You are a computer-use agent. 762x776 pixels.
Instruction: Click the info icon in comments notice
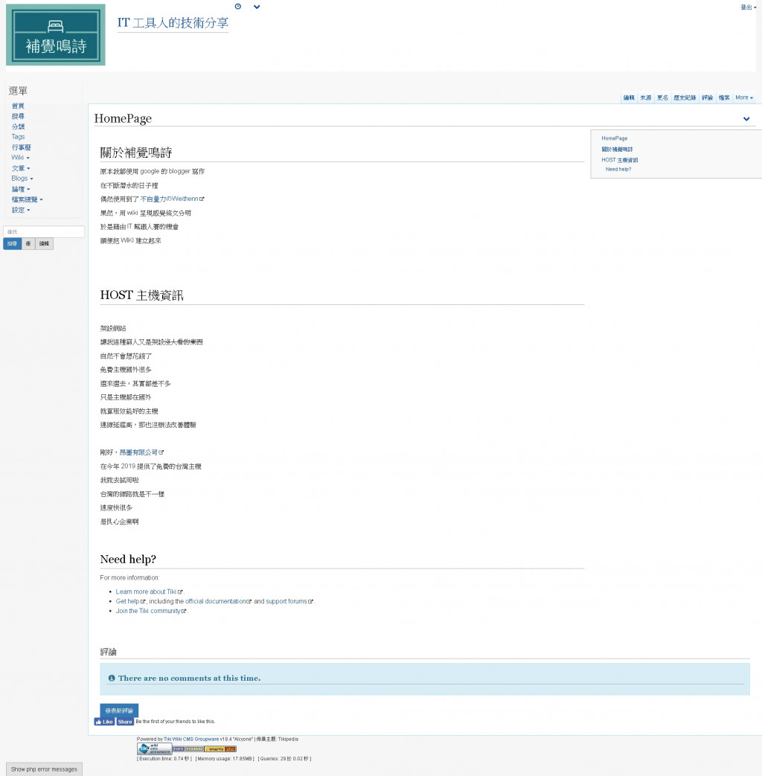(112, 678)
